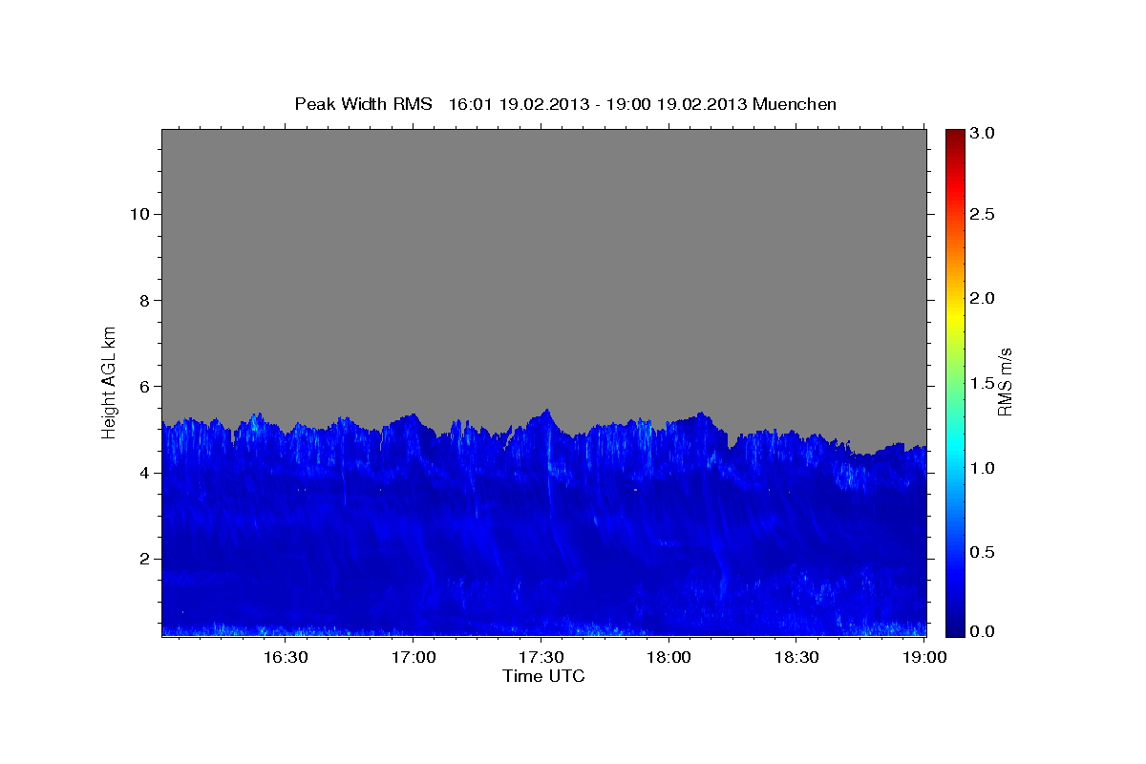Click the 16:30 time axis label
Screen dimensions: 1146x764
[x=285, y=657]
